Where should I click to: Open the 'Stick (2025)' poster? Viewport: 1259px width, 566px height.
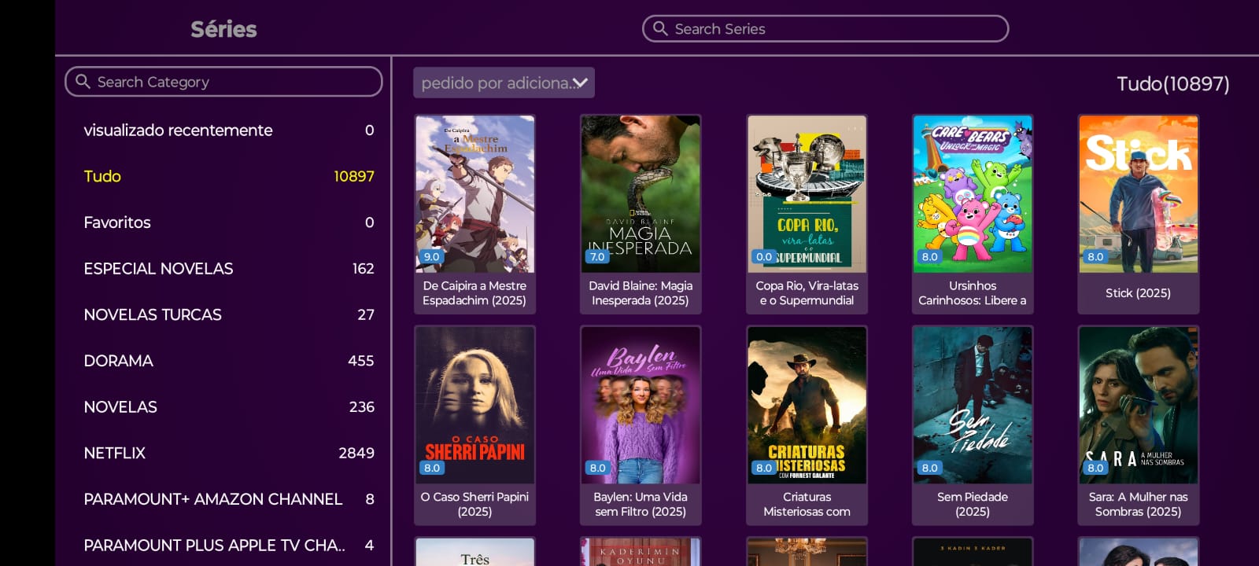[1139, 194]
